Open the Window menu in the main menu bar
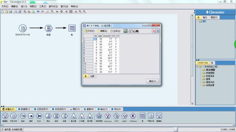 (x=64, y=7)
